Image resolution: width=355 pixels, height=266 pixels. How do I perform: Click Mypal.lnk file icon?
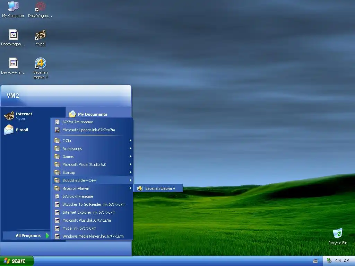pyautogui.click(x=57, y=228)
